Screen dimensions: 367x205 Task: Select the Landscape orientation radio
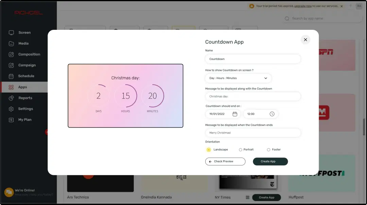(208, 149)
